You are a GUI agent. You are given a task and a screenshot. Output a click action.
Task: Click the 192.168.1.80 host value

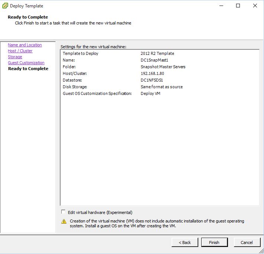pyautogui.click(x=152, y=73)
